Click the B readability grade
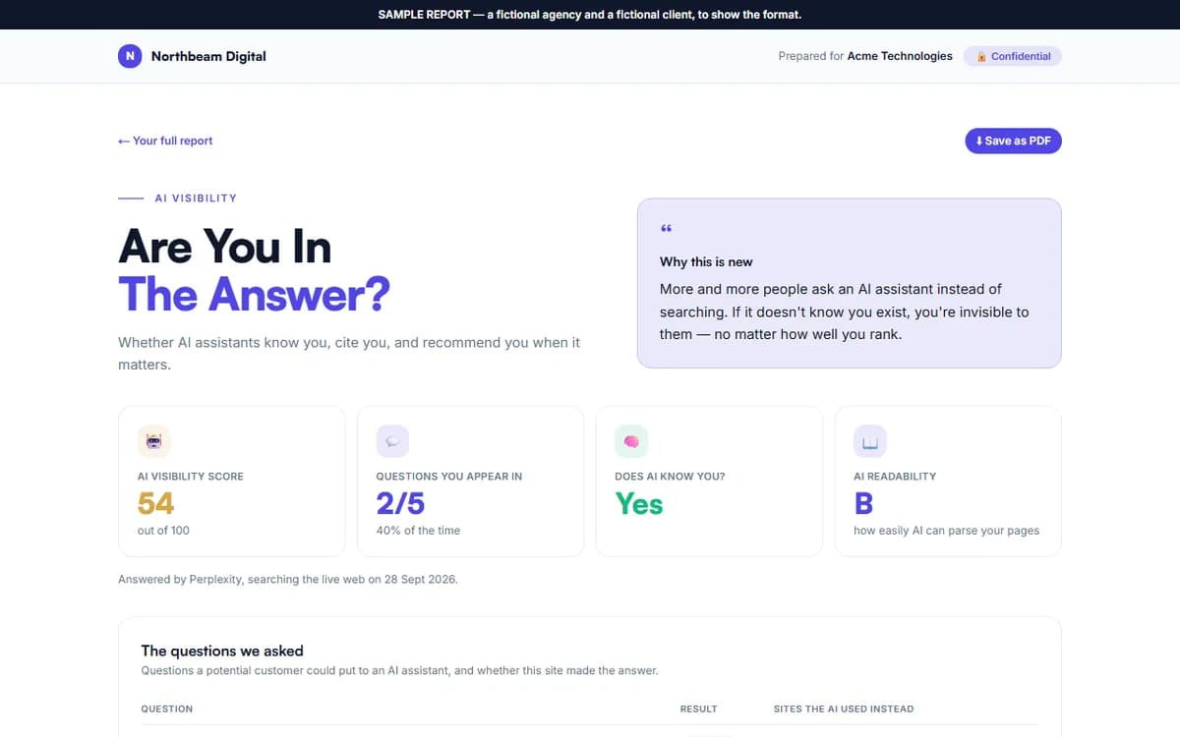Image resolution: width=1180 pixels, height=737 pixels. click(x=863, y=503)
